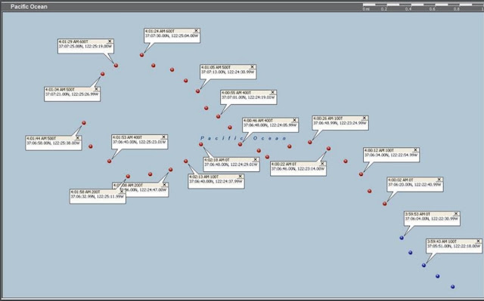Close the 4:01:24 AM 600T callout
Screen dimensions: 484x301
[196, 31]
